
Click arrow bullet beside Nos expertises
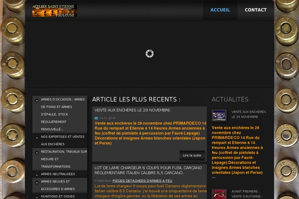(37, 138)
